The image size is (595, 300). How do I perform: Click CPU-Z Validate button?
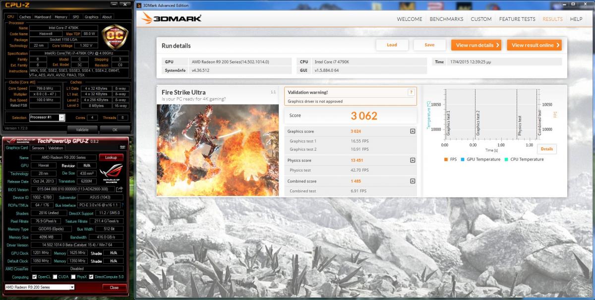point(82,129)
